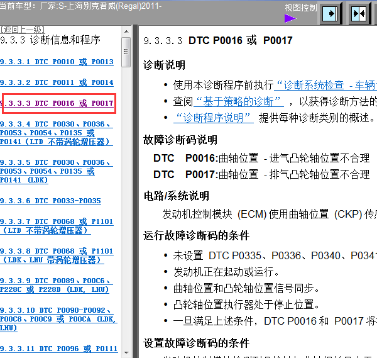Follow the 诊断程序说明 link
Viewport: 377px width, 358px height.
click(214, 118)
